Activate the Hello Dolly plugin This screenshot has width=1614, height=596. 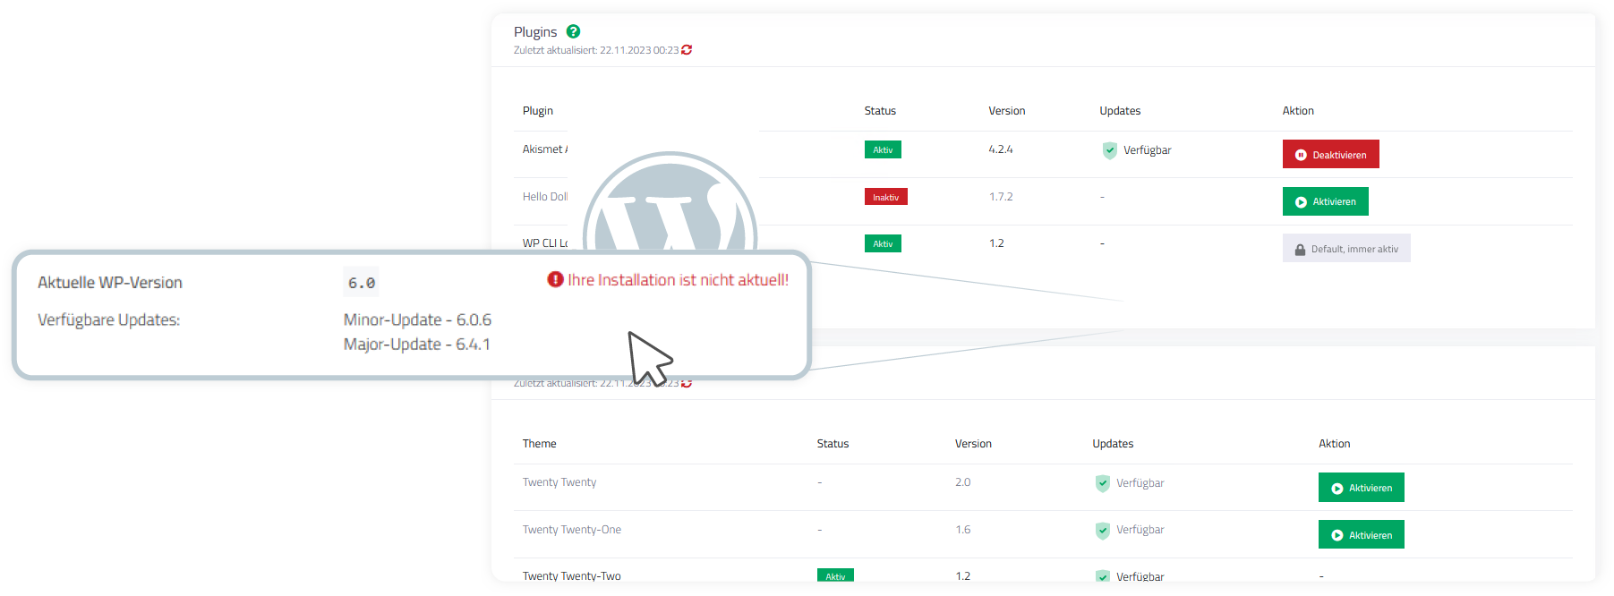[1325, 201]
